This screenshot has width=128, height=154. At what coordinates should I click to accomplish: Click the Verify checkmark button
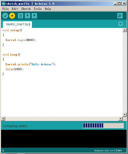[x=5, y=16]
